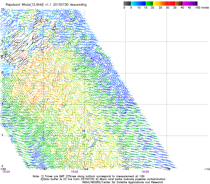210x184 pixels.
Task: Click the '>50 knots' legend label
Action: 202,8
